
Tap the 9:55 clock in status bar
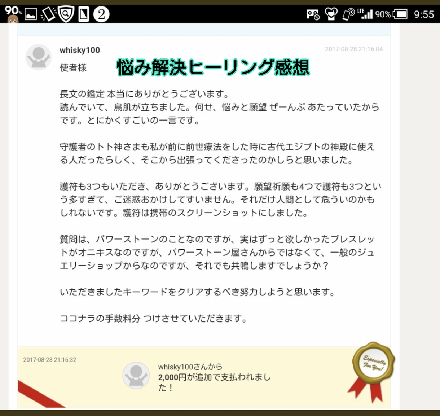click(424, 14)
